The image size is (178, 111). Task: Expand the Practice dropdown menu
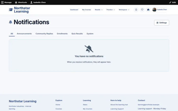pyautogui.click(x=111, y=10)
